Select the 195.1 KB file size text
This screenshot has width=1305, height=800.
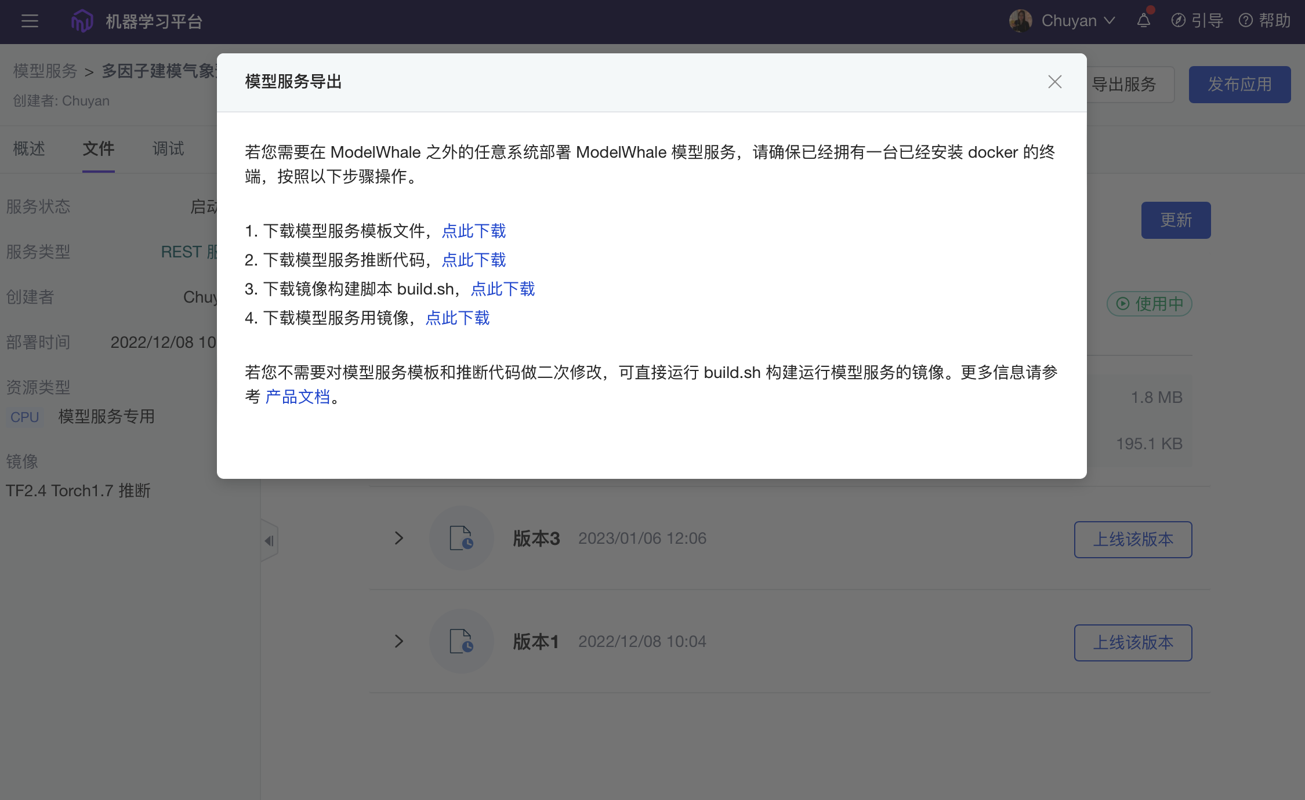coord(1149,443)
